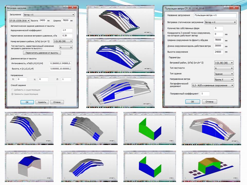The height and width of the screenshot is (185, 247).
Task: Expand the Тип здания dropdown
Action: point(224,74)
